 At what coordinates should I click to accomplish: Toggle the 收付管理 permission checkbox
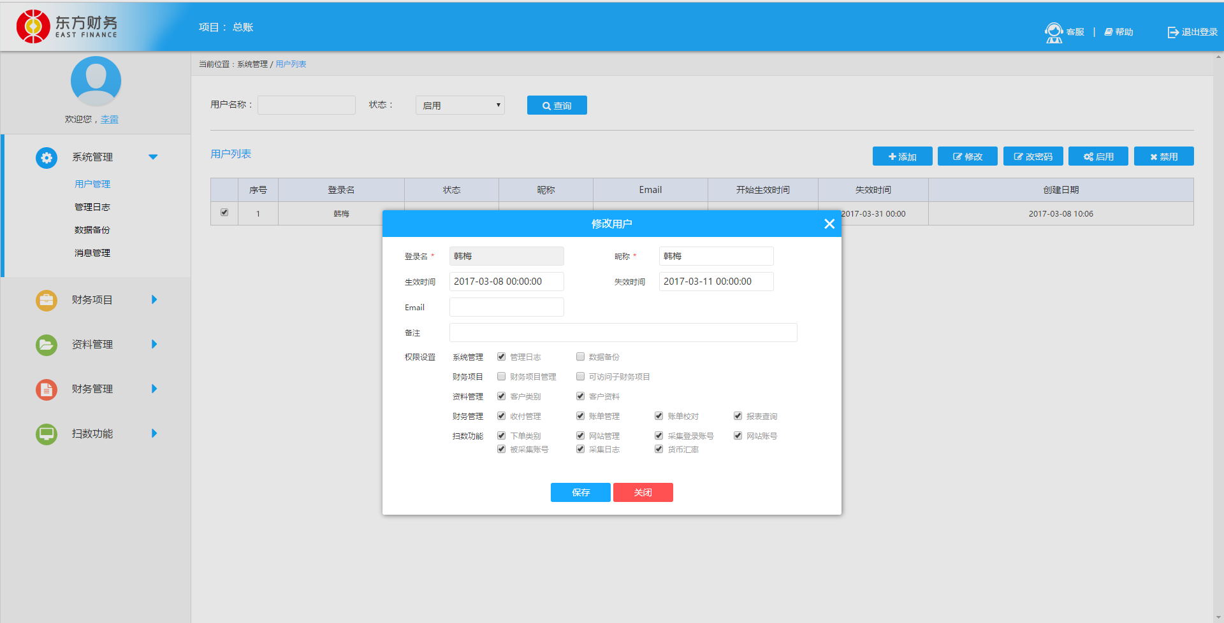coord(502,416)
